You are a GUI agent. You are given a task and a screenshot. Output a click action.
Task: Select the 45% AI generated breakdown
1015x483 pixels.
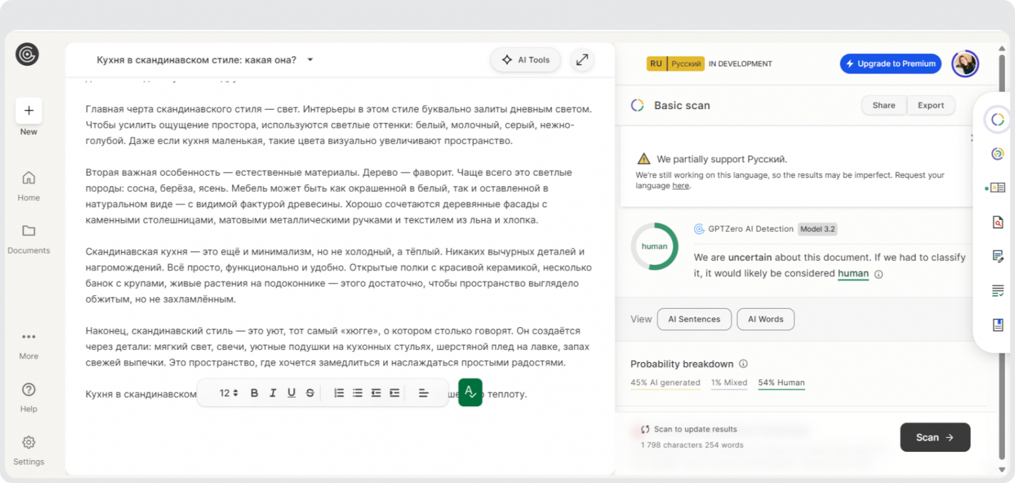click(x=665, y=383)
